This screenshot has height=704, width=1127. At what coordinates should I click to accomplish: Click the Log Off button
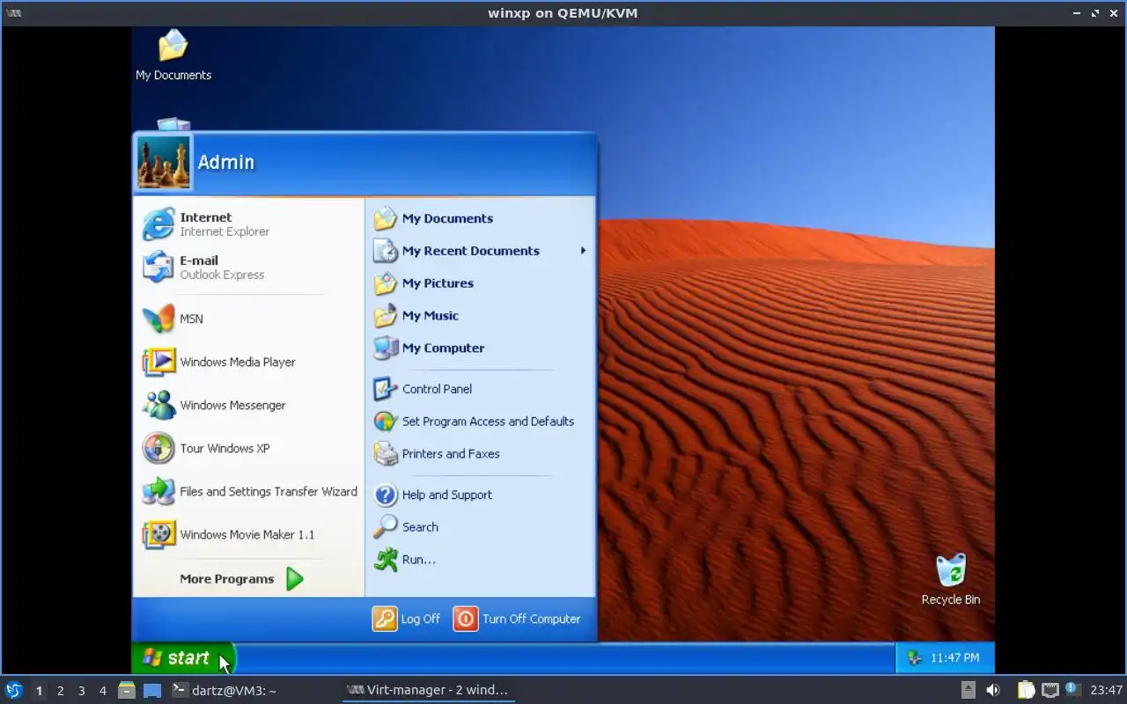(406, 619)
